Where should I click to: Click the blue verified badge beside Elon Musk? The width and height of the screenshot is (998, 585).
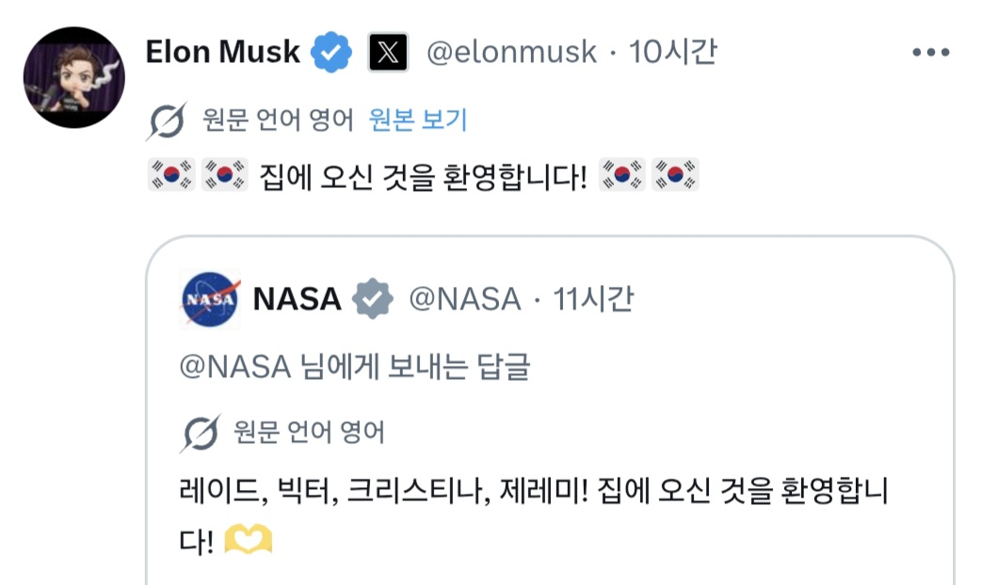(331, 53)
